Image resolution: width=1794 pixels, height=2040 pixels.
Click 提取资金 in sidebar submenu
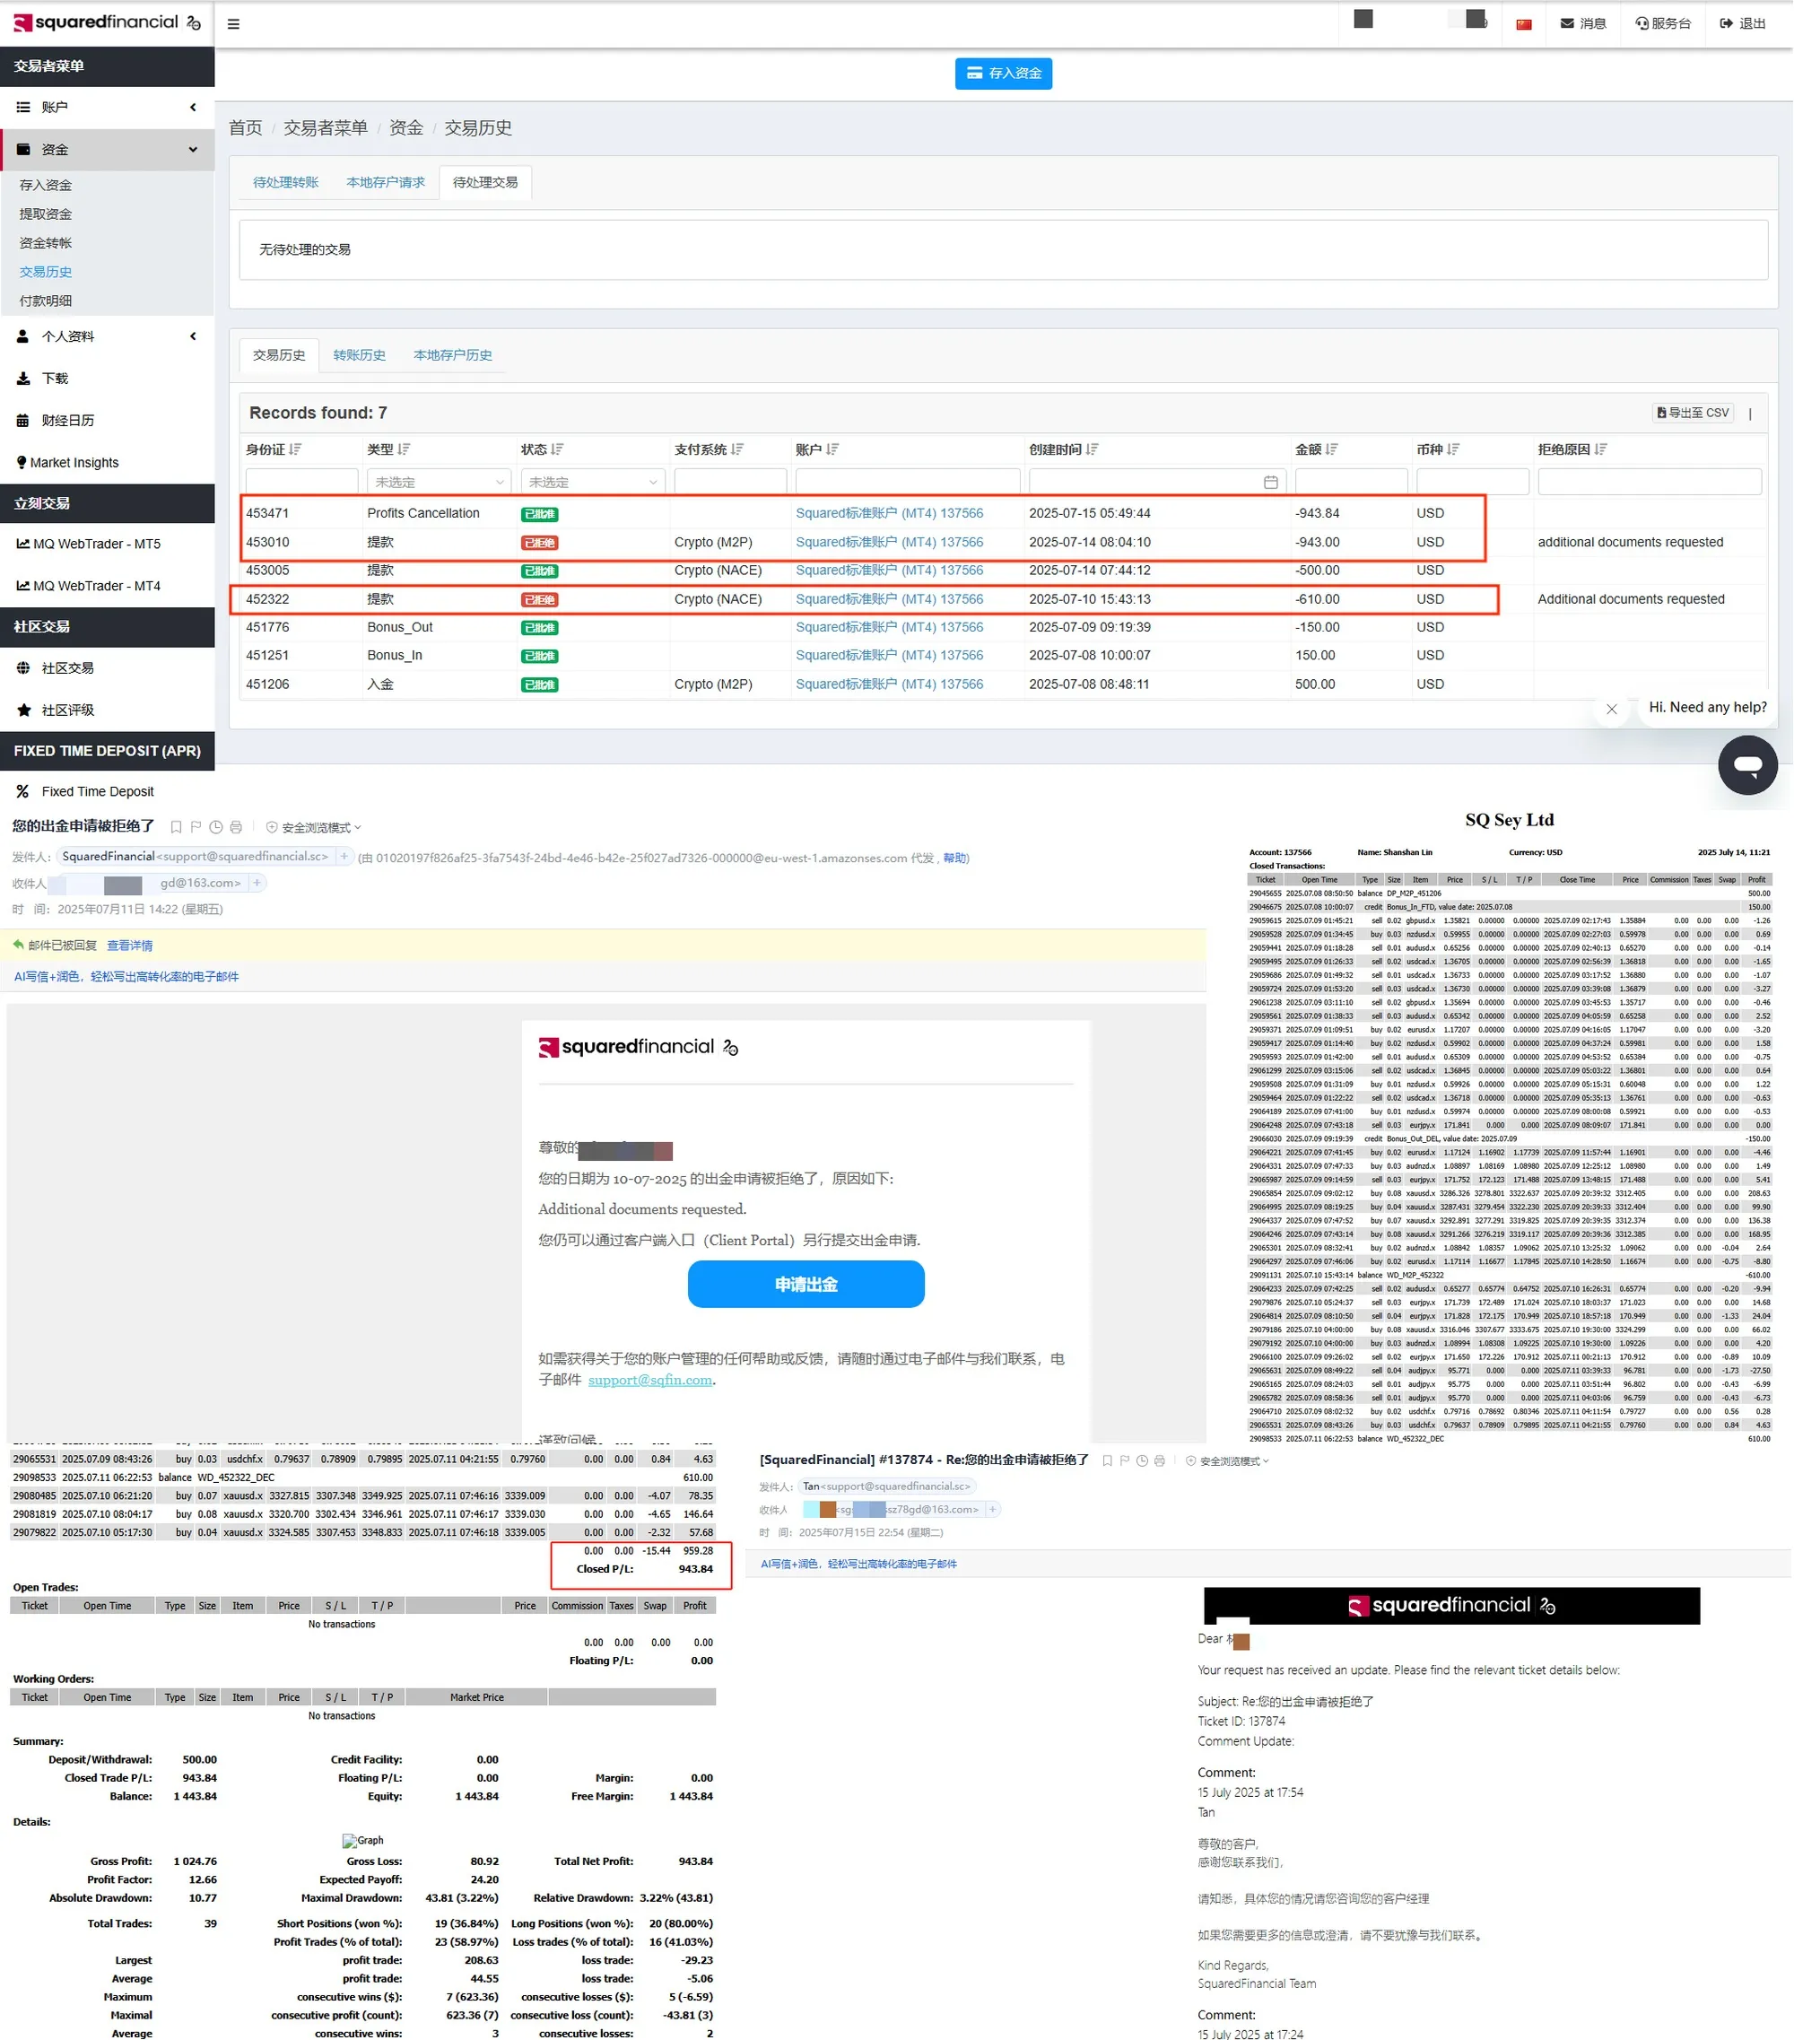pyautogui.click(x=46, y=214)
